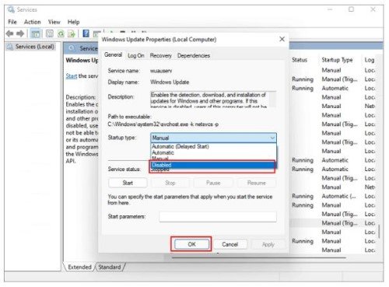The height and width of the screenshot is (287, 389).
Task: Click the description text in the dialog
Action: [209, 100]
